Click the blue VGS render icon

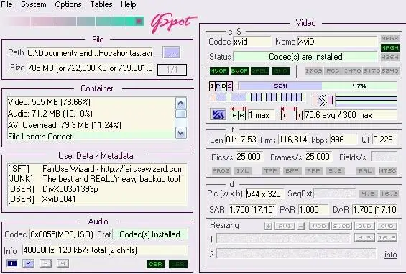[218, 114]
